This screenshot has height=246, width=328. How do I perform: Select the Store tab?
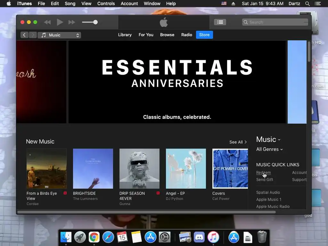point(204,35)
